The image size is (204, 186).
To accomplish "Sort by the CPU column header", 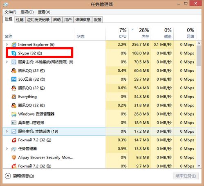I will point(117,33).
